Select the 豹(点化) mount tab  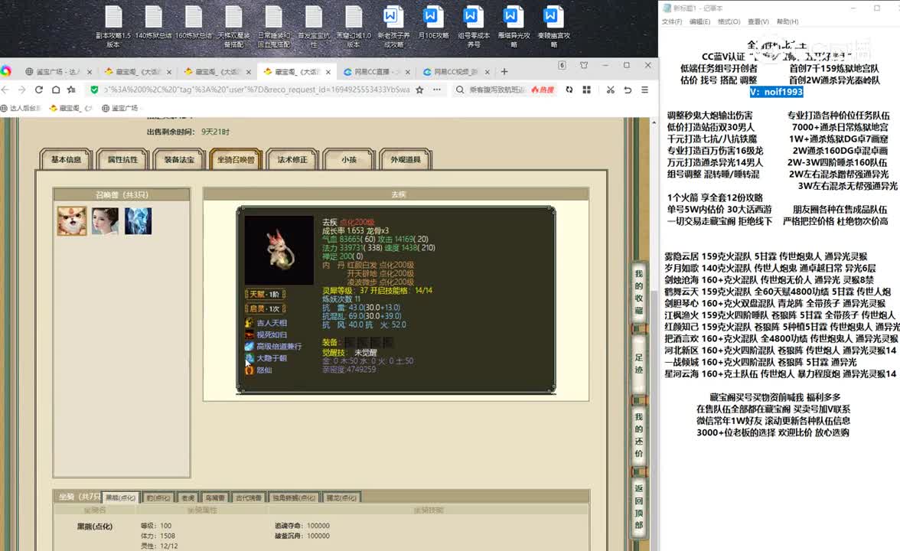coord(158,497)
